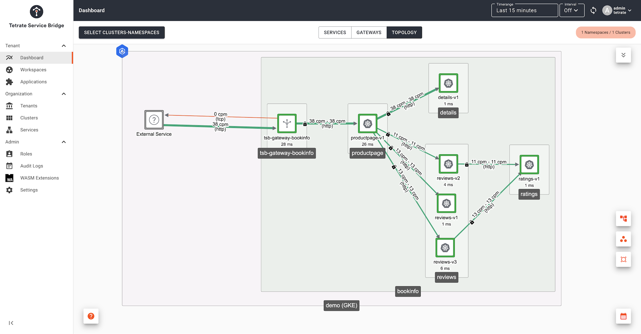The height and width of the screenshot is (334, 641).
Task: Collapse the Organization section
Action: coord(64,94)
